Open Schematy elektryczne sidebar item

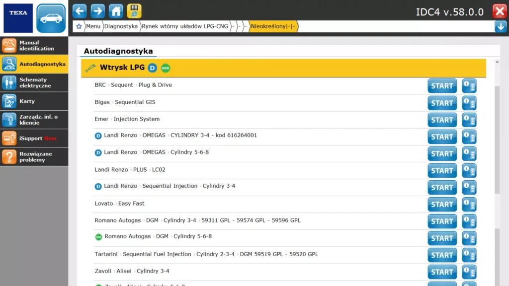[x=34, y=82]
